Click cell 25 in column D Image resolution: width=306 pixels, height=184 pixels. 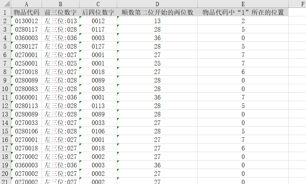click(157, 63)
